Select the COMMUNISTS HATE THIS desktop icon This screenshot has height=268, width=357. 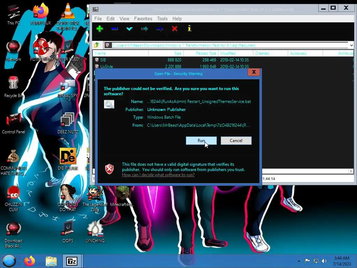14,163
